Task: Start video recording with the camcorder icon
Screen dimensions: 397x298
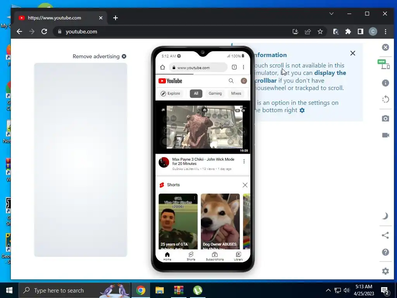Action: [385, 135]
